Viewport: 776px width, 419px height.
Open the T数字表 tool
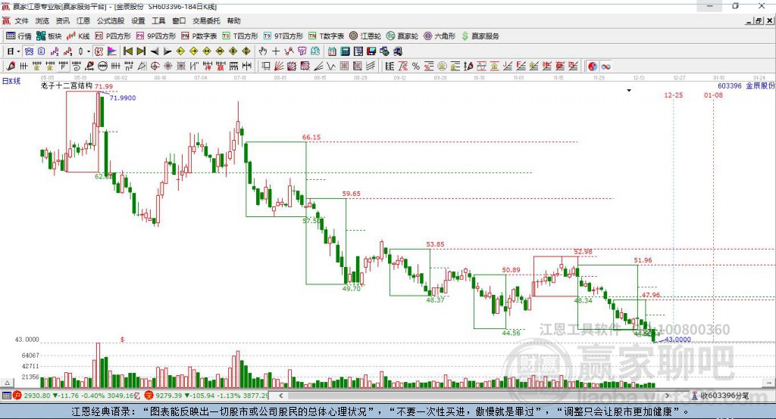[x=326, y=36]
